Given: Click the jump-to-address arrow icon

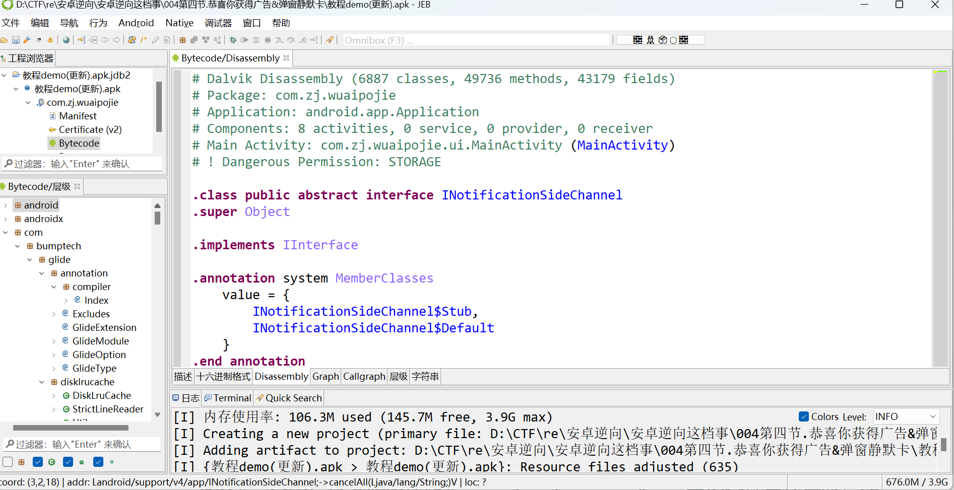Looking at the screenshot, I should (82, 40).
